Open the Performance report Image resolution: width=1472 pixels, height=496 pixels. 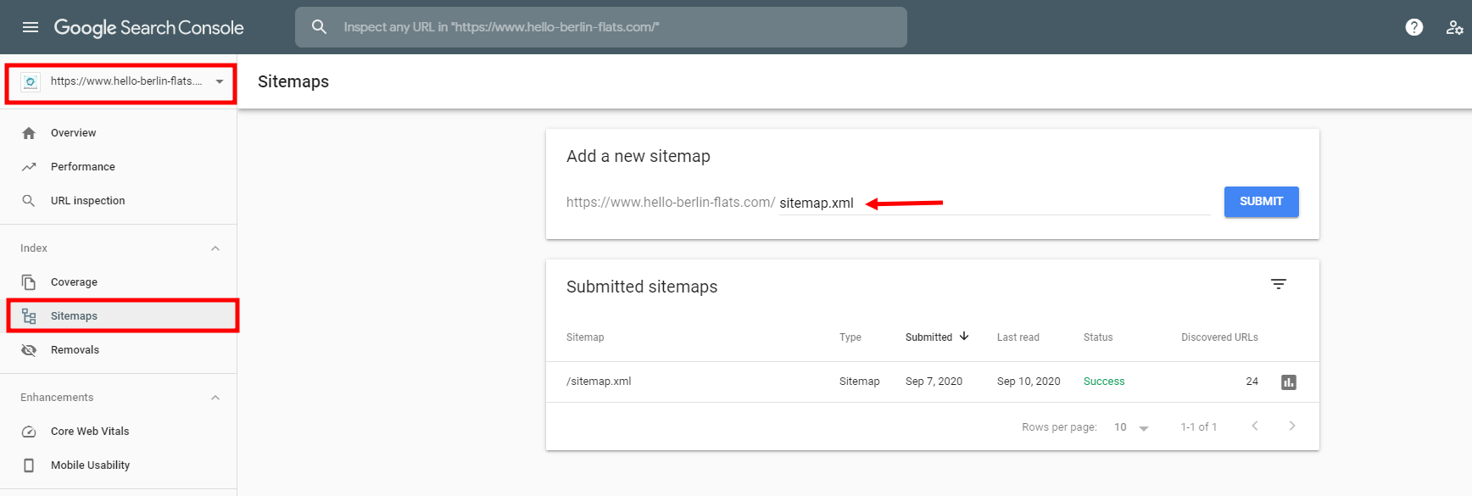click(x=82, y=167)
